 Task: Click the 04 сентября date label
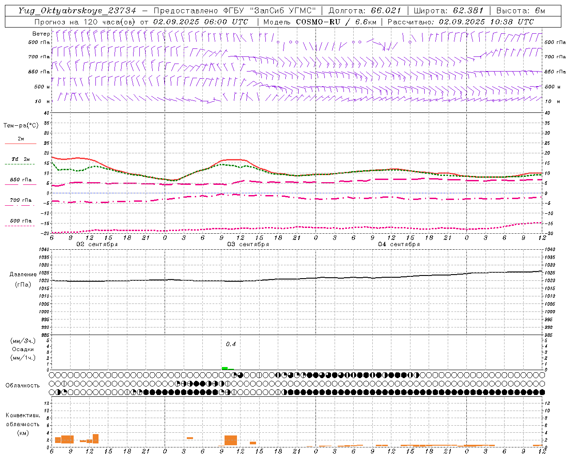click(x=399, y=244)
